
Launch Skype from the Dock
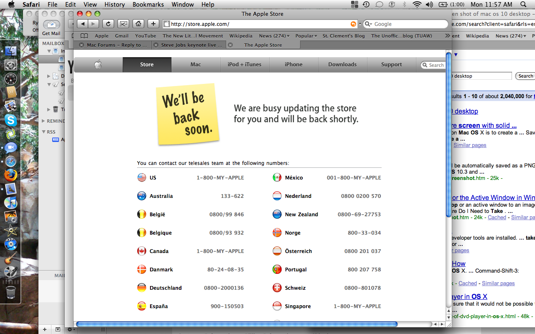pyautogui.click(x=10, y=120)
